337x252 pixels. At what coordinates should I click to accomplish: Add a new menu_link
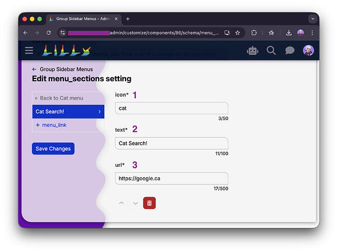point(51,125)
